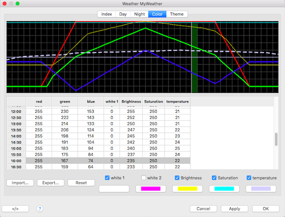Click the code view </> button
Viewport: 285px width, 217px height.
click(x=15, y=208)
